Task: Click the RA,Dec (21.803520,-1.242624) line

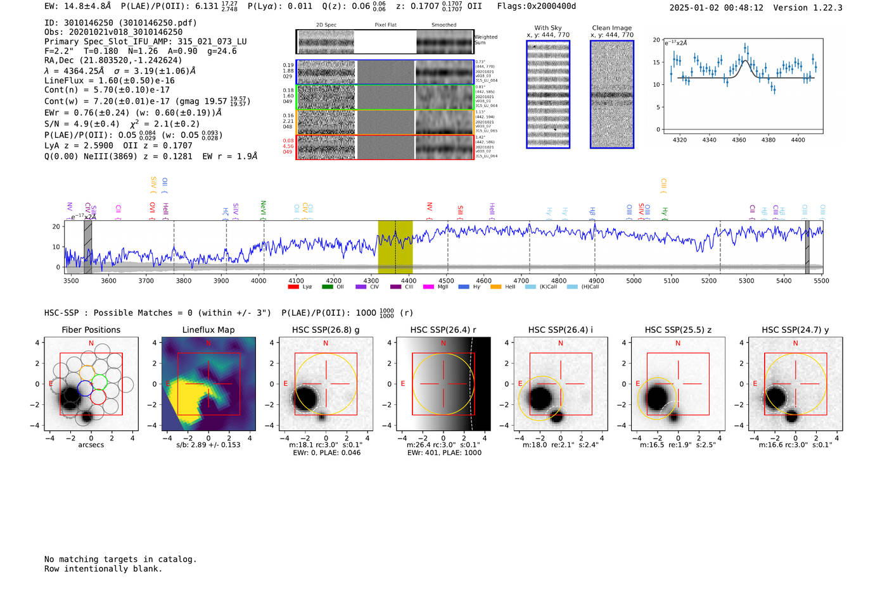Action: coord(113,60)
